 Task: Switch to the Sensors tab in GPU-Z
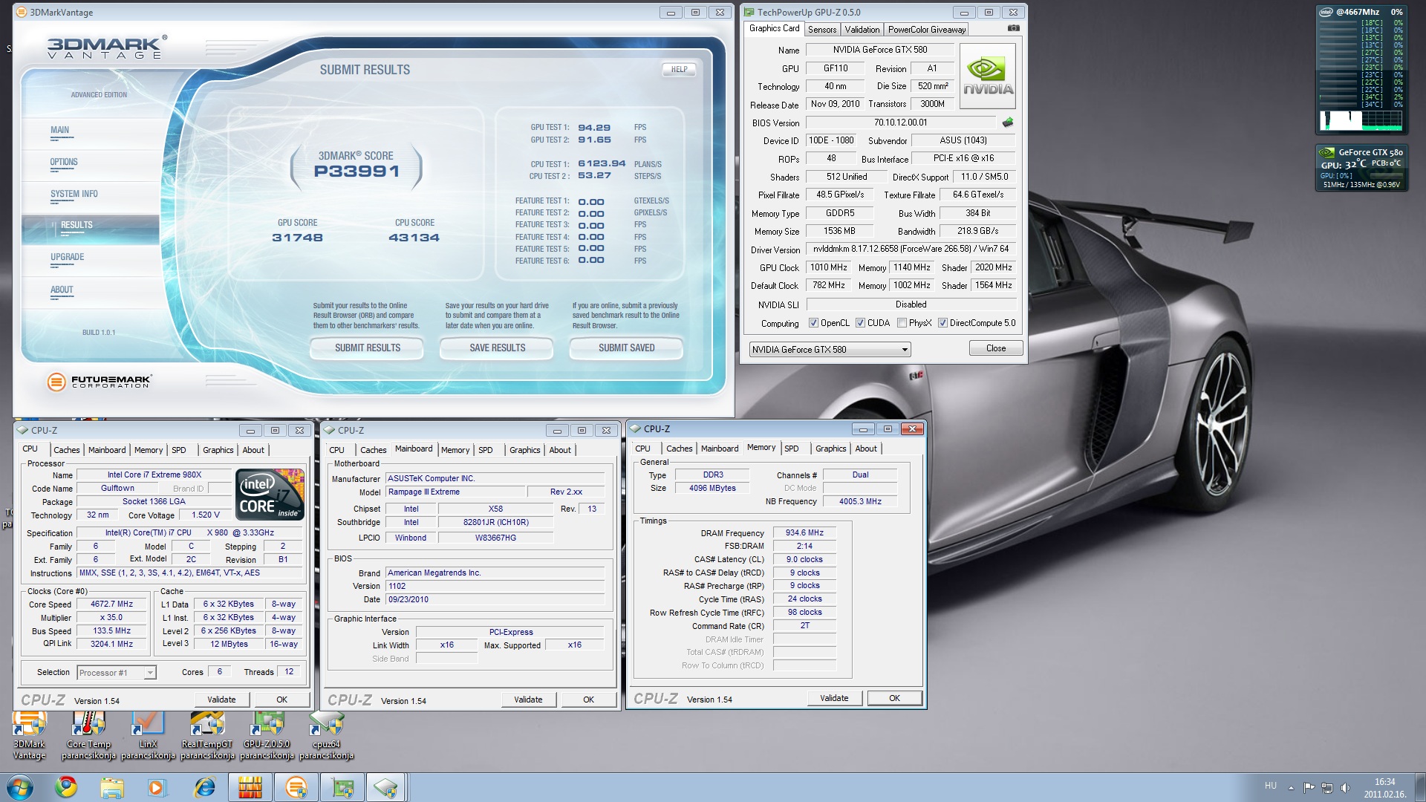pos(822,30)
